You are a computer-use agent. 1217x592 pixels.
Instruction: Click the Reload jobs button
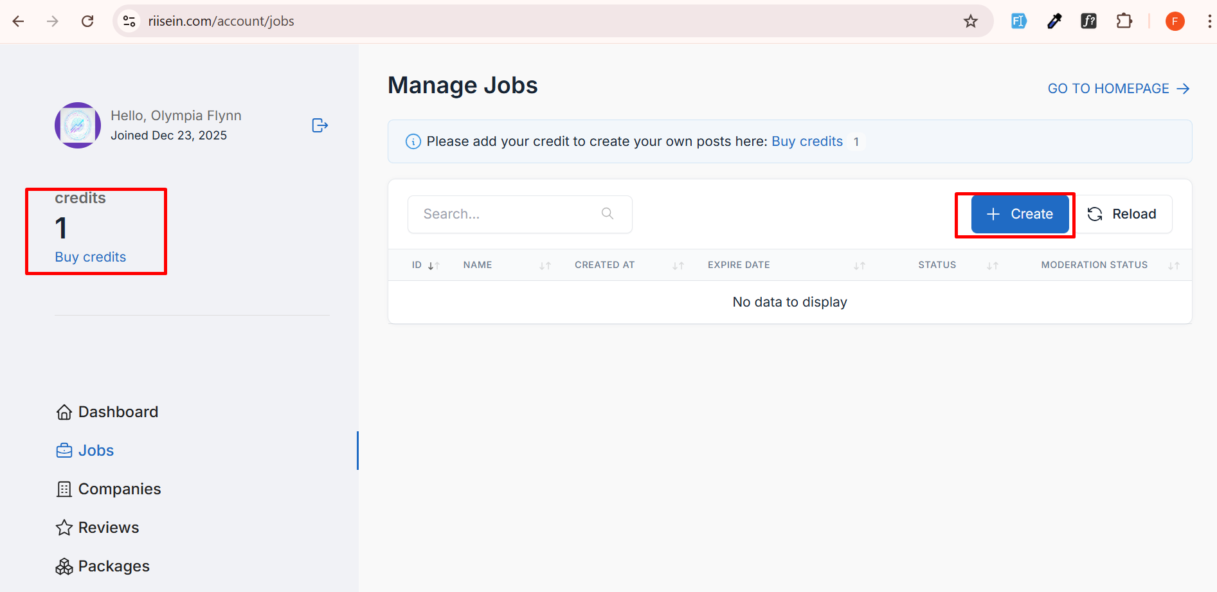[1122, 214]
